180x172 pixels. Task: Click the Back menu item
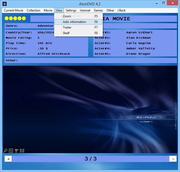coord(122,10)
